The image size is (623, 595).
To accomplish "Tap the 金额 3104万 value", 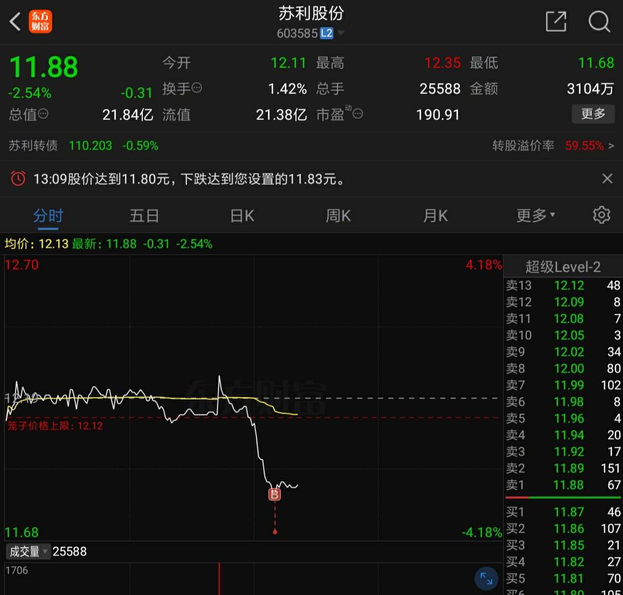I will pyautogui.click(x=591, y=89).
